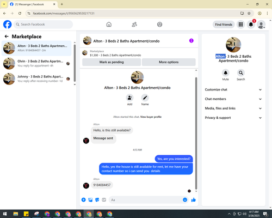Image resolution: width=272 pixels, height=218 pixels.
Task: Open the account avatar menu
Action: (x=261, y=25)
